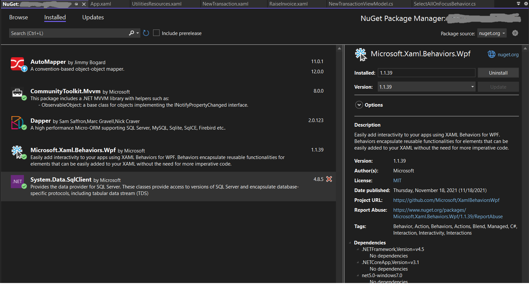Image resolution: width=529 pixels, height=284 pixels.
Task: Click the large snowflake icon in the details pane
Action: click(361, 54)
